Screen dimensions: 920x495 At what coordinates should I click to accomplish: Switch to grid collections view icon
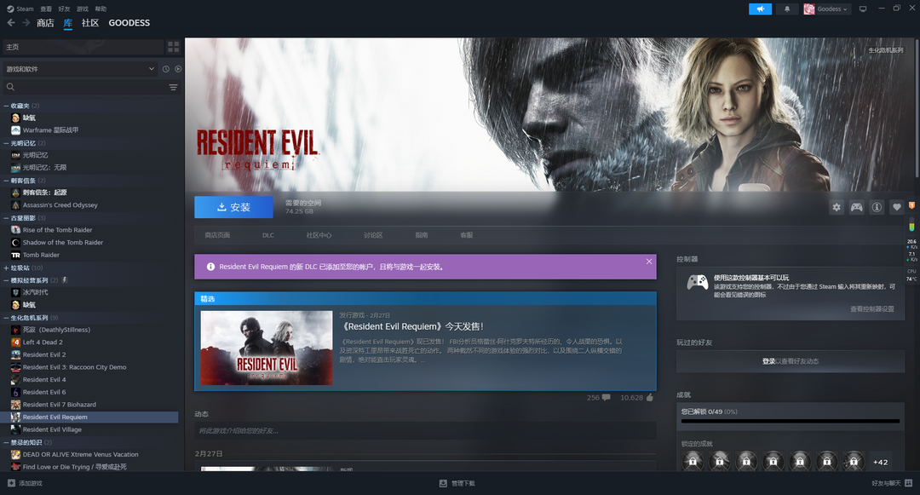tap(174, 47)
